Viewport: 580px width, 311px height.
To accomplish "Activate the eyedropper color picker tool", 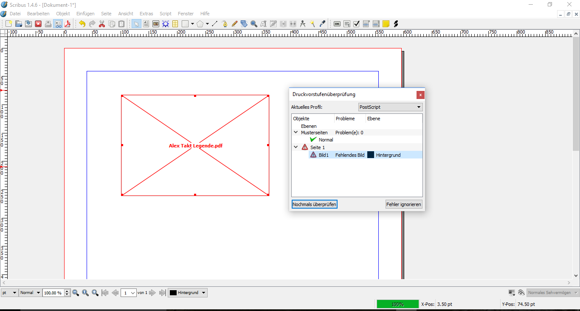I will (322, 24).
